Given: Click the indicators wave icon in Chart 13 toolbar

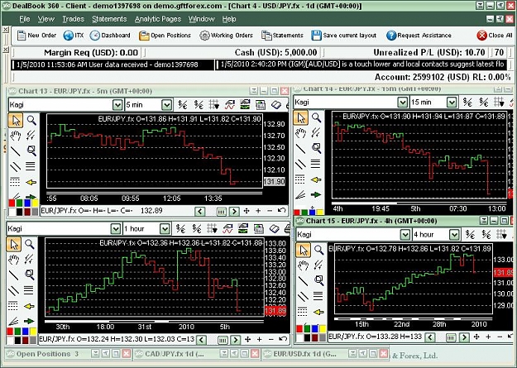Looking at the screenshot, I should tap(229, 105).
